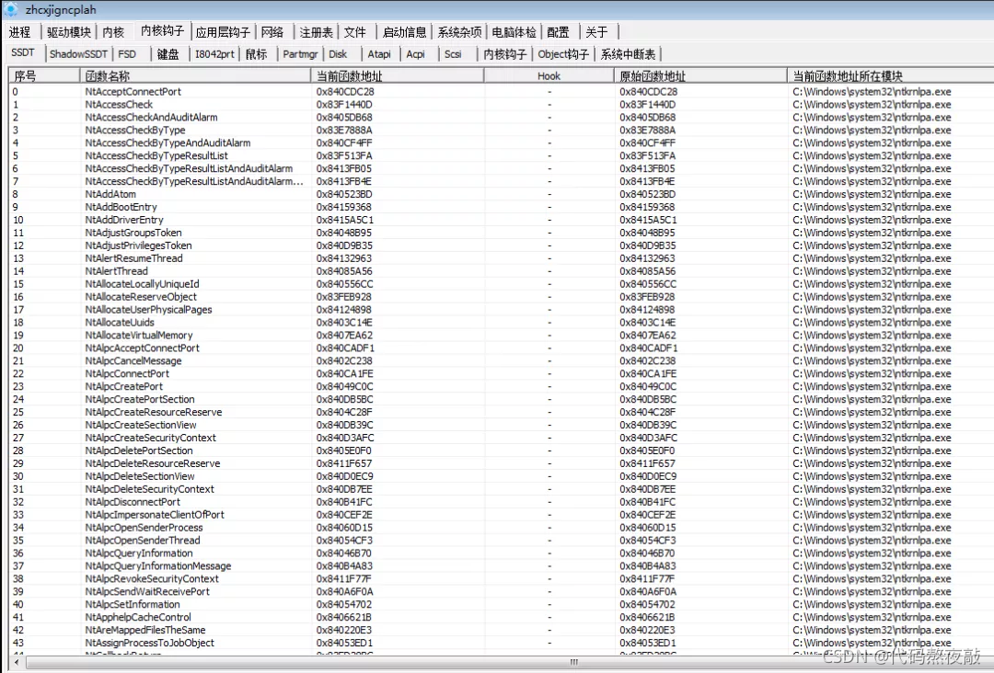Select the NtAlertThread row
Image resolution: width=994 pixels, height=673 pixels.
point(503,271)
